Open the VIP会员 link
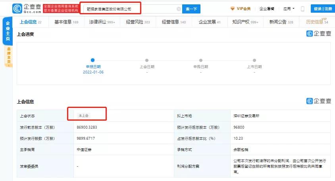Viewport: 335px width, 181px height. 244,9
